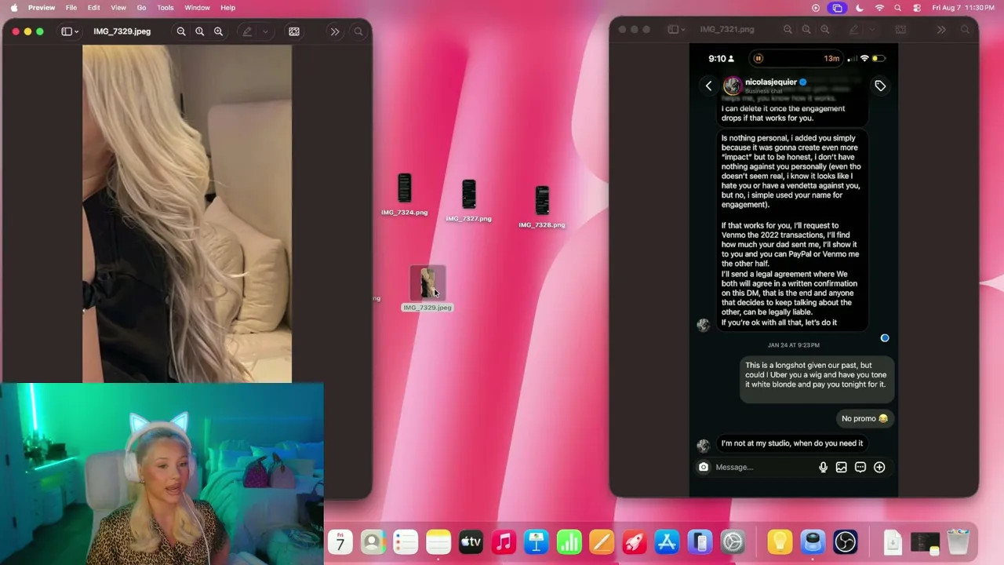Viewport: 1004px width, 565px height.
Task: Click the blonde hair photo in IMG_7329.jpeg window
Action: click(x=187, y=213)
